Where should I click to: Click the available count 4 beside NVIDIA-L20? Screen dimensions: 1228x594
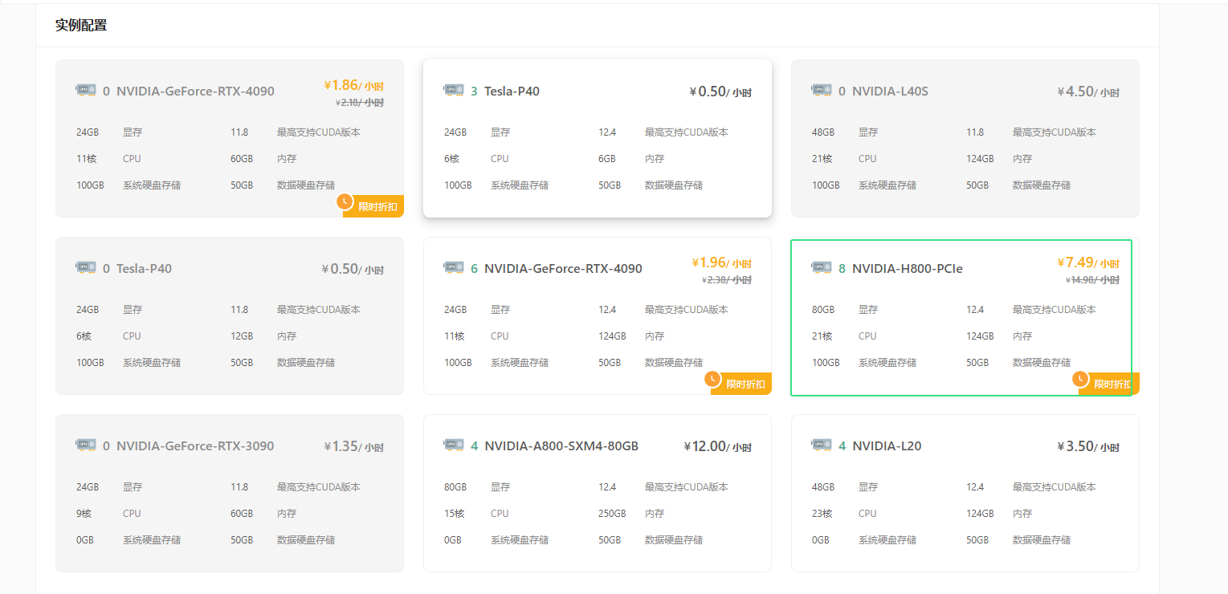(842, 446)
